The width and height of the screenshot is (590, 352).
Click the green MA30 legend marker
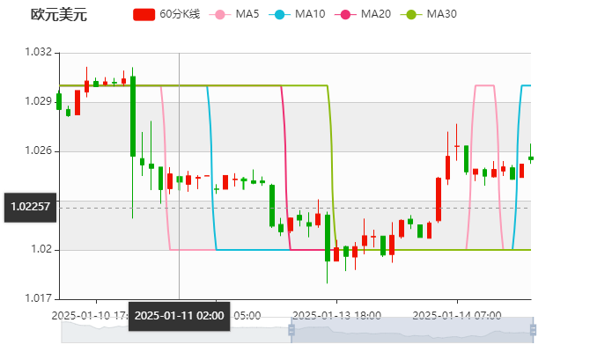coord(410,15)
